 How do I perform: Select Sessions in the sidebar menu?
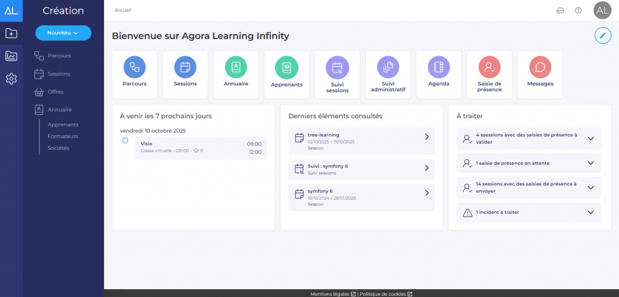(x=59, y=74)
